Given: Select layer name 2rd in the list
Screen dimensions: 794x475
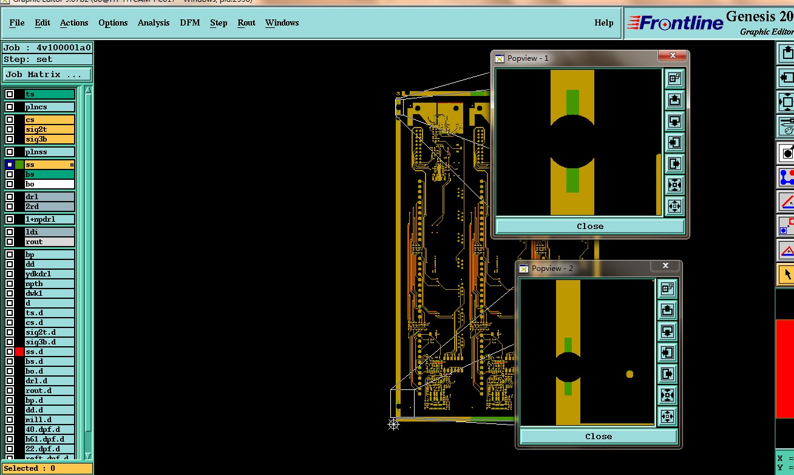Looking at the screenshot, I should pyautogui.click(x=50, y=207).
